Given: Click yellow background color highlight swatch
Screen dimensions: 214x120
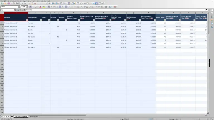Looking at the screenshot, I should (44, 7).
